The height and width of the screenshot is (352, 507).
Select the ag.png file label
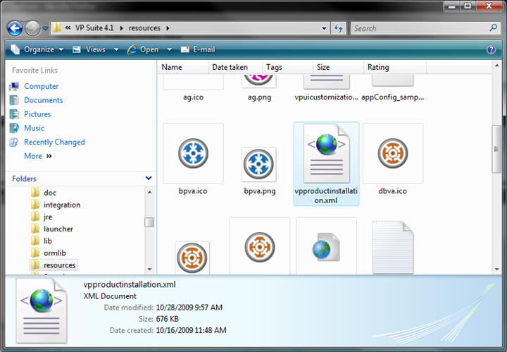259,97
